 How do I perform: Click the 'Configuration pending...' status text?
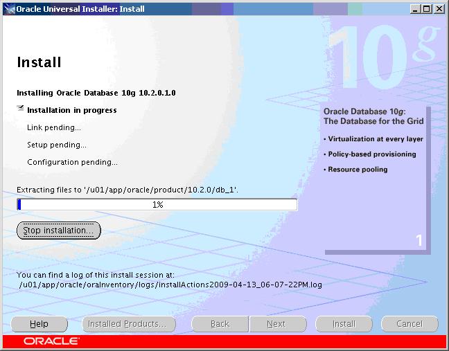(x=72, y=162)
